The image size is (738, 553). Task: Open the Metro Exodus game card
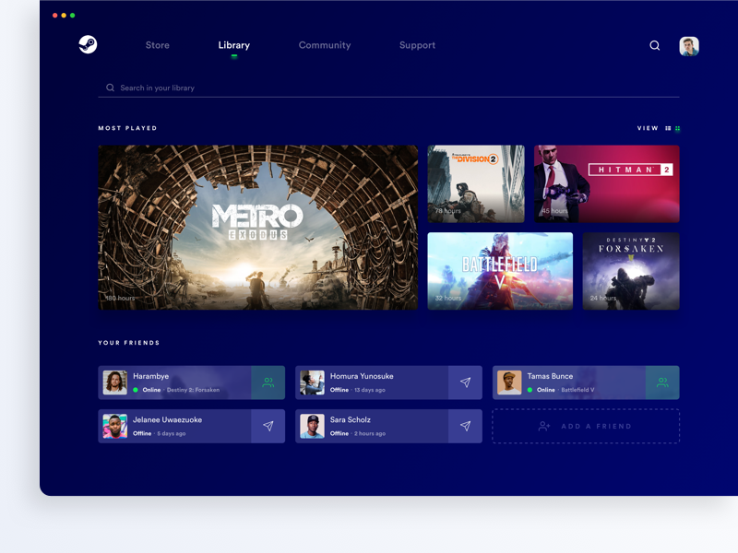pos(258,228)
